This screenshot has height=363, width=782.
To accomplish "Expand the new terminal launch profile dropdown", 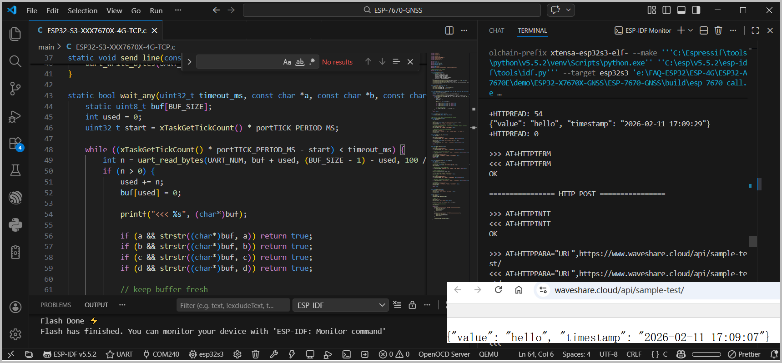I will [x=691, y=30].
